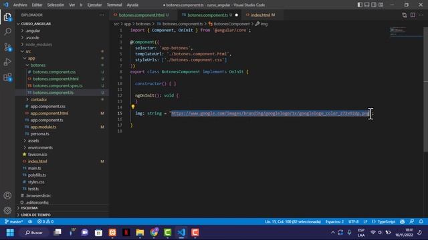Open File Explorer from the taskbar
Screen dimensions: 428x240
click(x=140, y=233)
